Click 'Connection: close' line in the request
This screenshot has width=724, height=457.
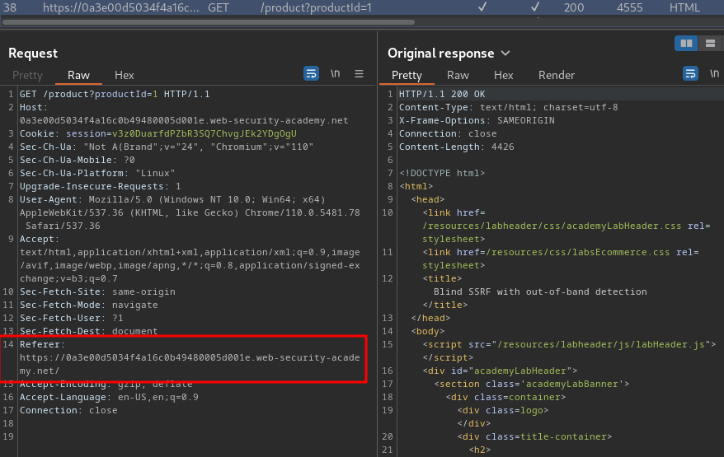68,410
